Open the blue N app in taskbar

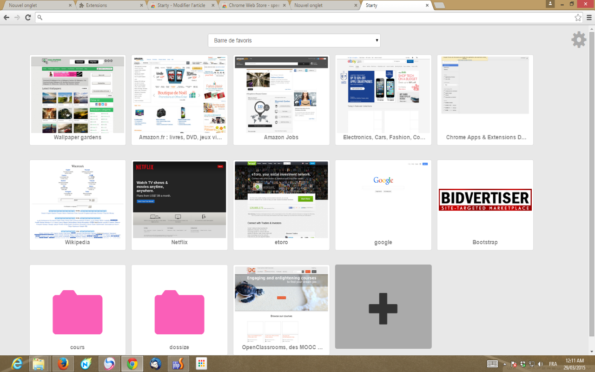point(86,364)
